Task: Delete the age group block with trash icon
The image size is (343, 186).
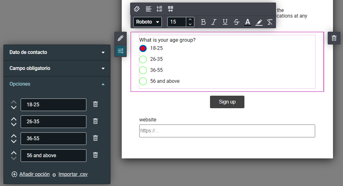Action: coord(334,38)
